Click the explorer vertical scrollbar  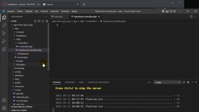(49, 47)
